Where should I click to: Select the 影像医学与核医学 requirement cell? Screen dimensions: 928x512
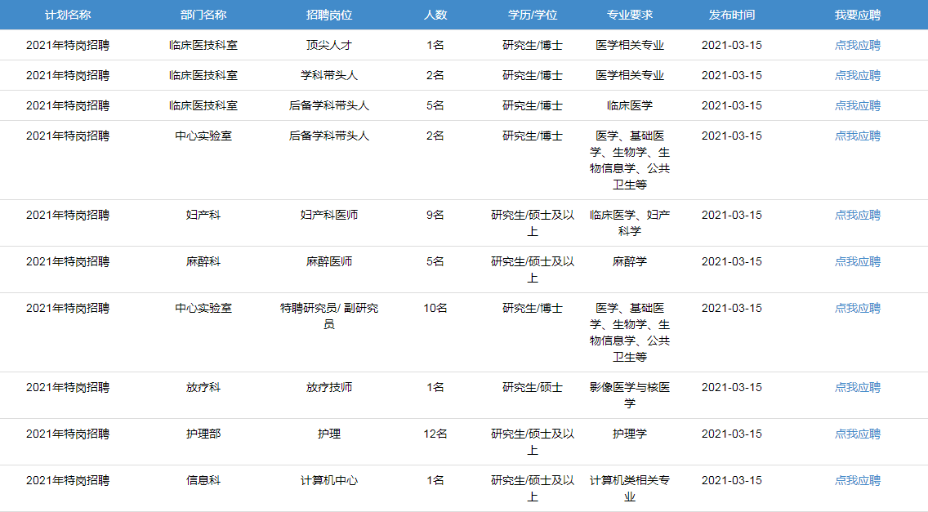pos(630,395)
